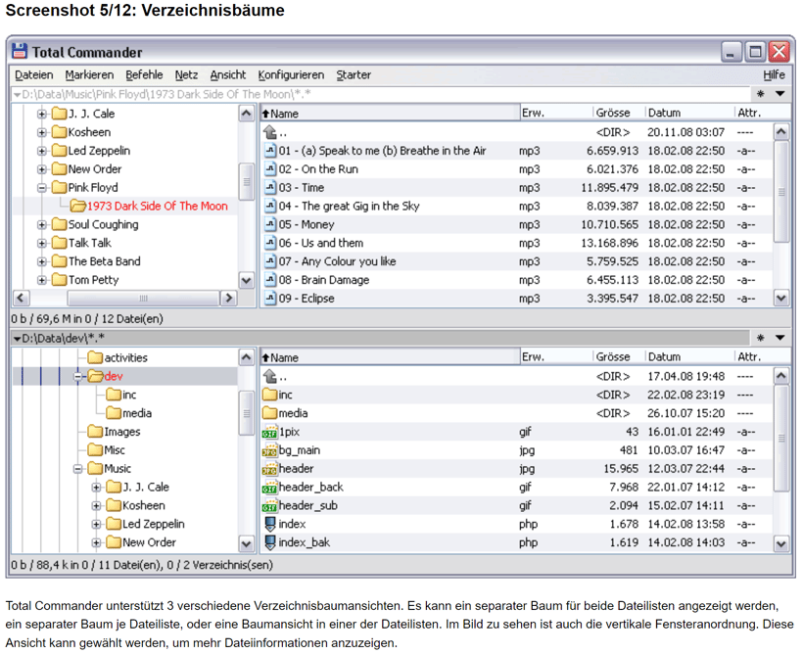The width and height of the screenshot is (803, 654).
Task: Open the Konfigurieren menu
Action: [x=291, y=75]
